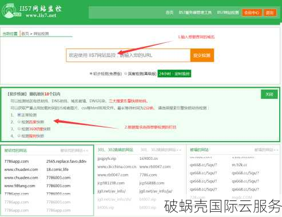Select option 1 normal detection radio

coord(19,115)
